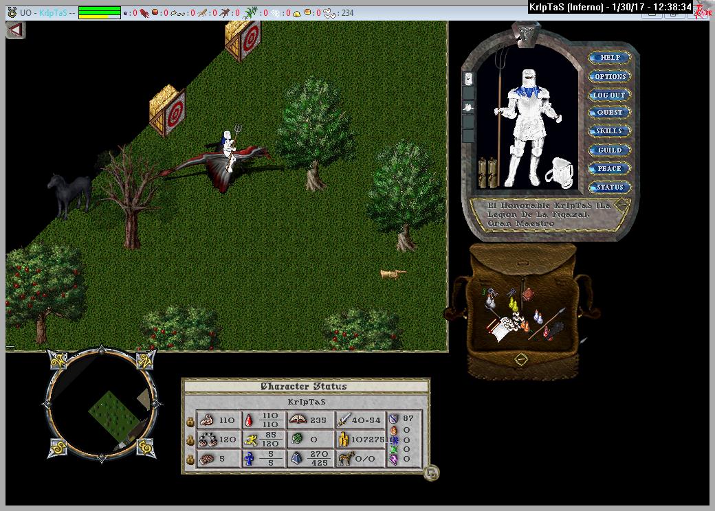The height and width of the screenshot is (511, 715).
Task: Click the Intelligence brain icon in Character Status
Action: 207,459
